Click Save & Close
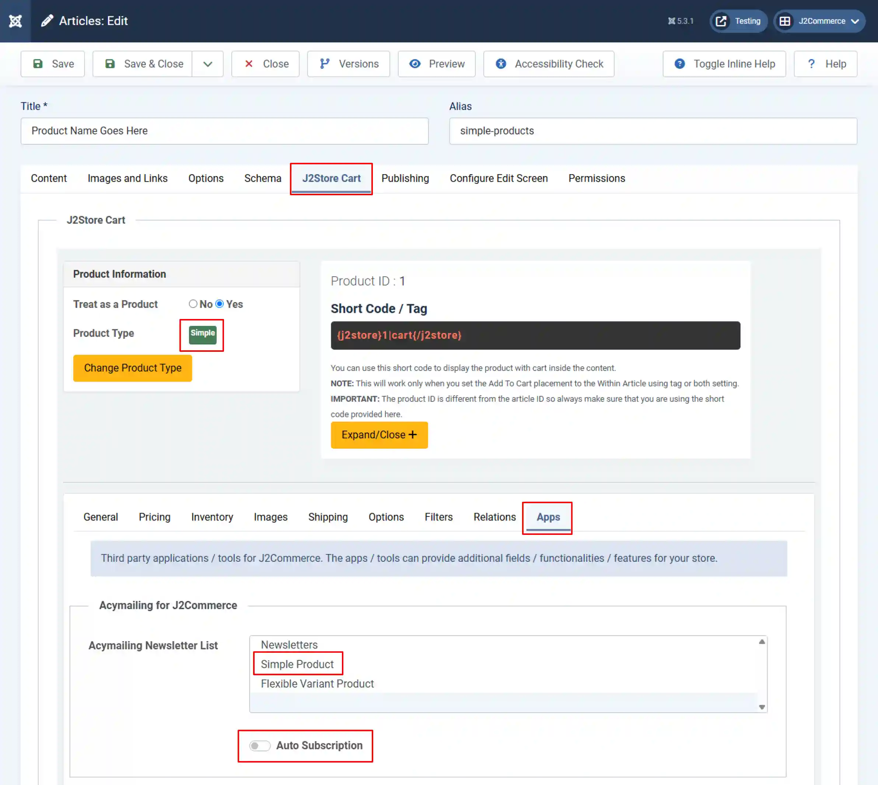Image resolution: width=878 pixels, height=785 pixels. (x=142, y=64)
